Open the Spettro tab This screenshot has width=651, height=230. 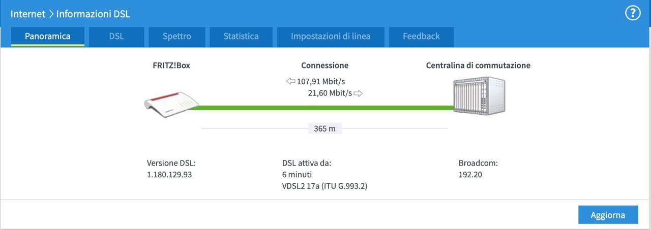click(x=177, y=37)
